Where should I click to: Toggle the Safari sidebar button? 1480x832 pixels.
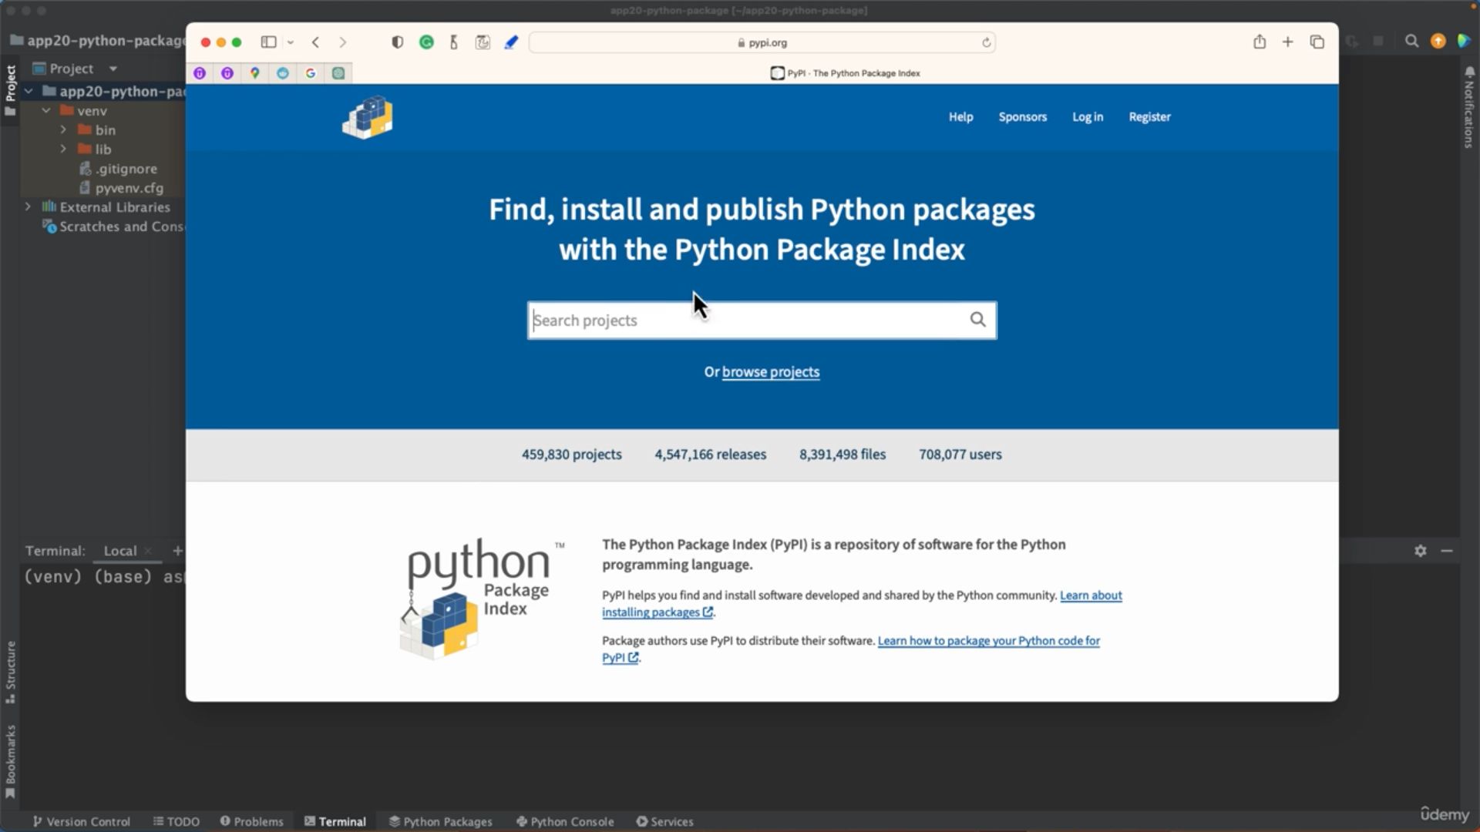[x=268, y=42]
